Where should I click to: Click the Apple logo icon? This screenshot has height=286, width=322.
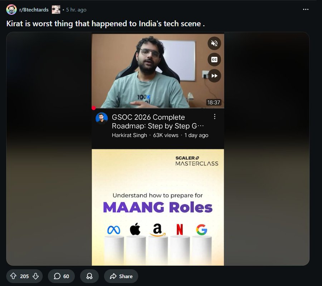click(x=135, y=229)
